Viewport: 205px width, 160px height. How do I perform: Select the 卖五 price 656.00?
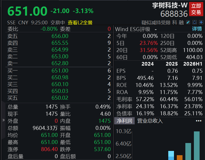click(60, 36)
